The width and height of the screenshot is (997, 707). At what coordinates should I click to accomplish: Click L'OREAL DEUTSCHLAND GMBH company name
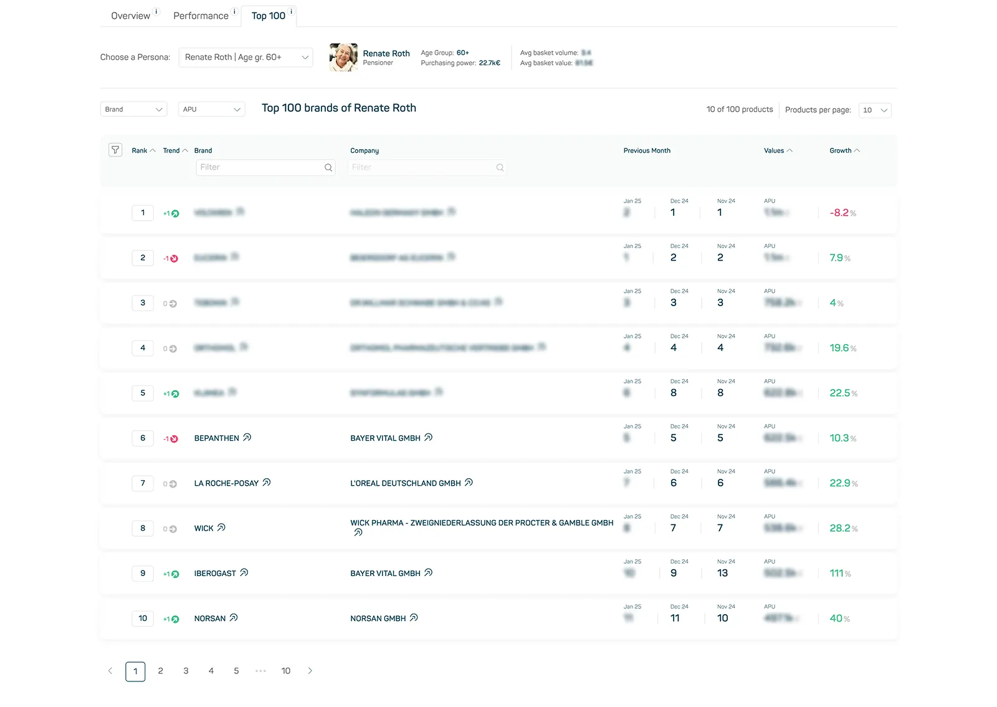point(406,483)
